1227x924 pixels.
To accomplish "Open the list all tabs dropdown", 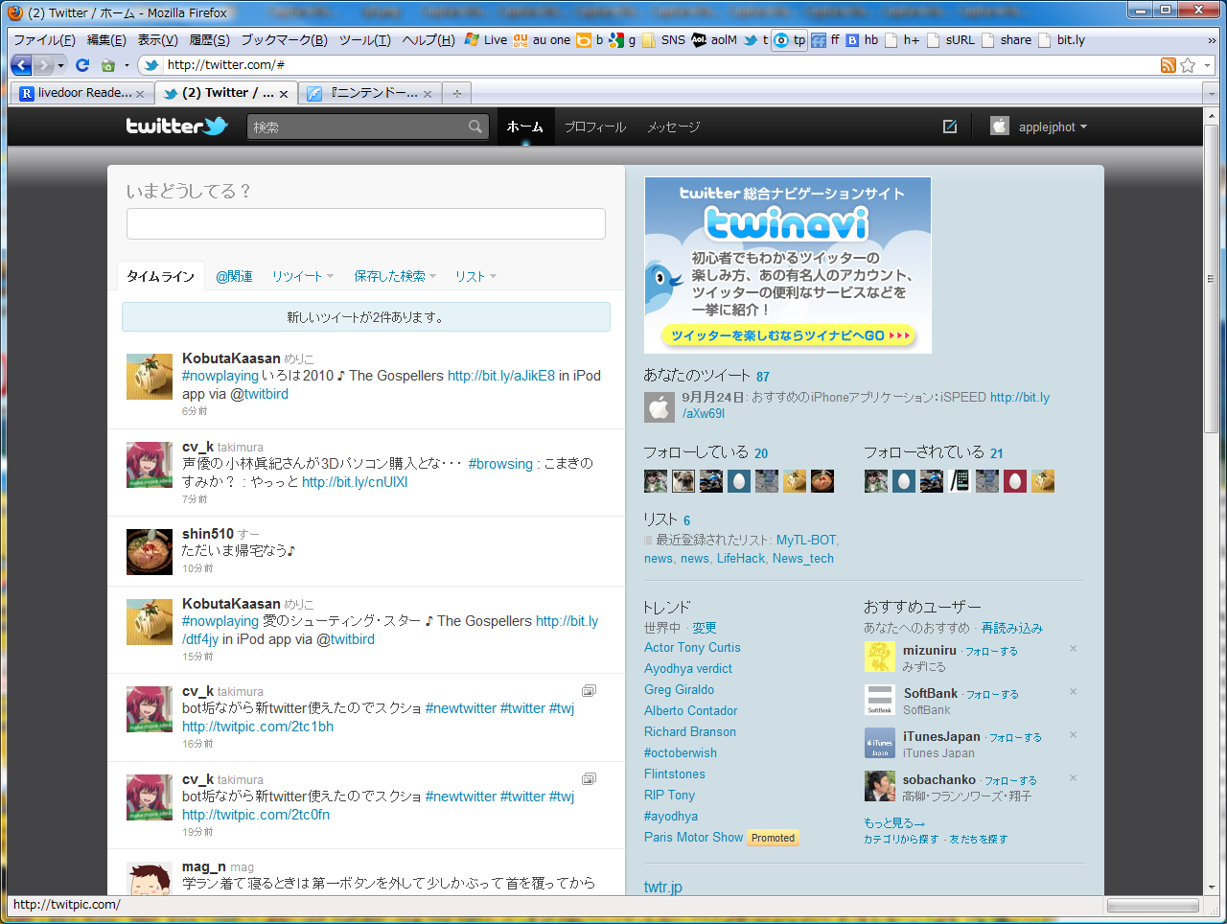I will tap(1212, 94).
